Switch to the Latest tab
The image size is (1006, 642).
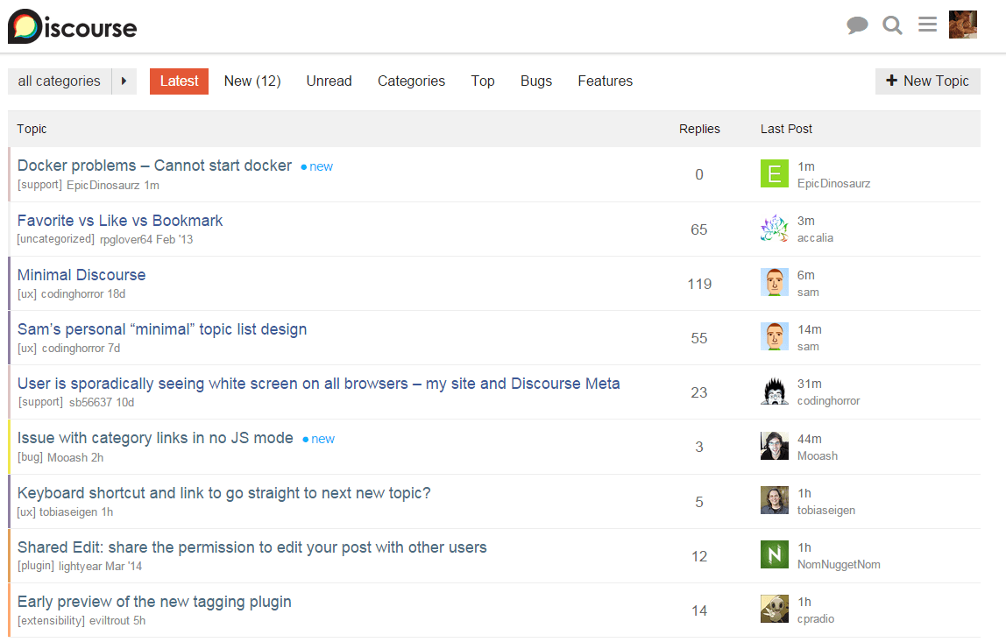pos(179,81)
